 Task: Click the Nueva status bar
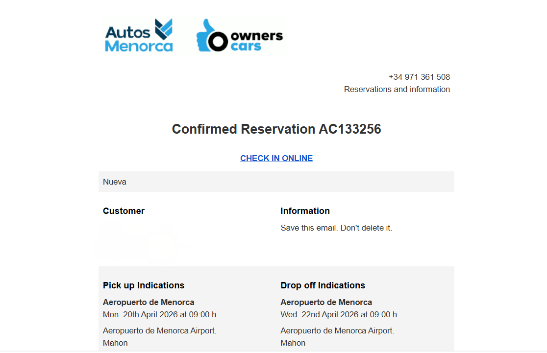click(276, 182)
